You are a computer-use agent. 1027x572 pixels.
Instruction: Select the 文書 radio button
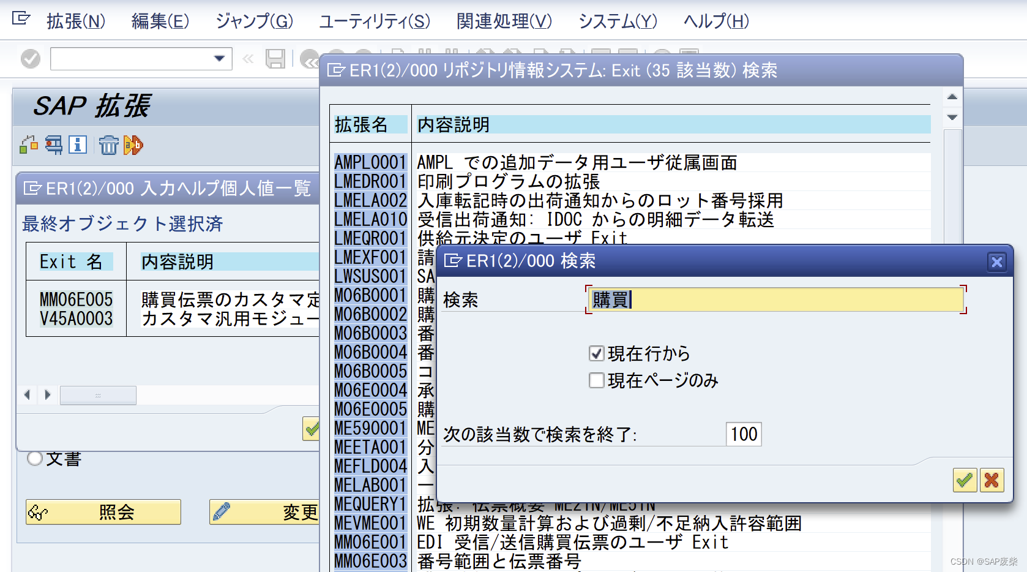point(35,458)
